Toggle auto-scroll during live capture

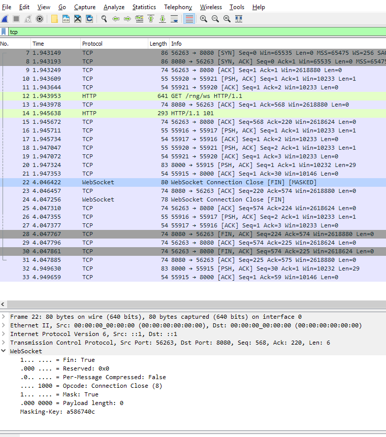174,19
